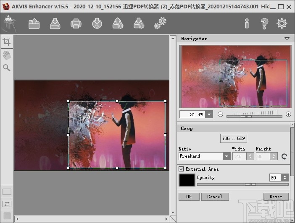Click the Cancel button
Screen dimensions: 295x223
[x=215, y=197]
